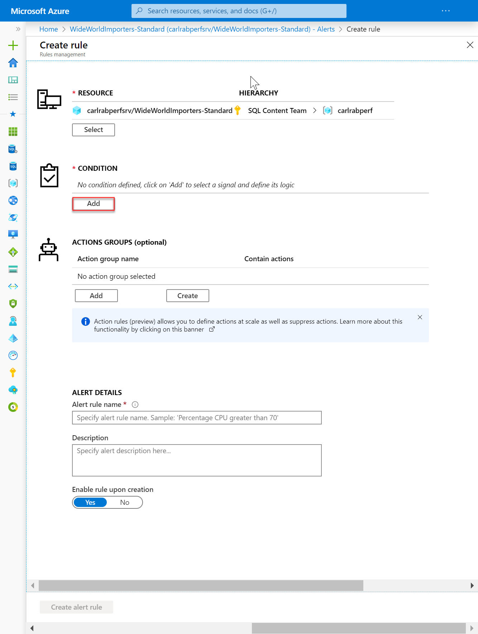Click the Create alert rule button
The image size is (478, 634).
tap(76, 607)
